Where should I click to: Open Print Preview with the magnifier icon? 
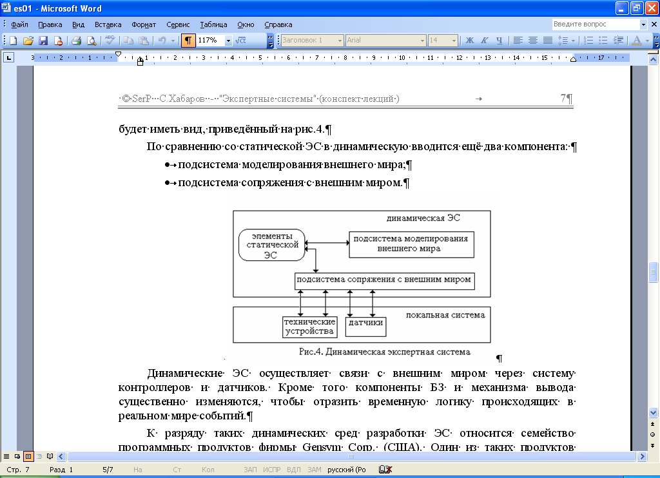click(91, 41)
